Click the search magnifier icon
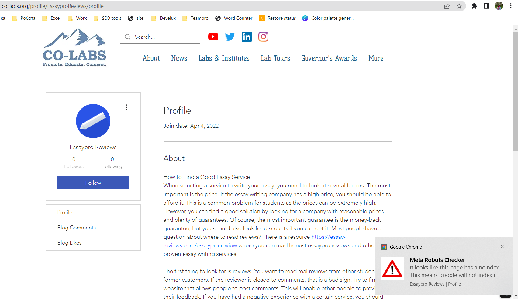This screenshot has height=299, width=518. click(x=128, y=37)
